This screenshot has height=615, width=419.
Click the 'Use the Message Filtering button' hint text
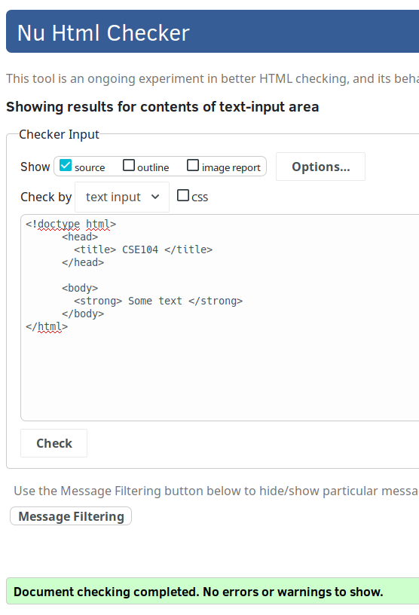[x=216, y=491]
